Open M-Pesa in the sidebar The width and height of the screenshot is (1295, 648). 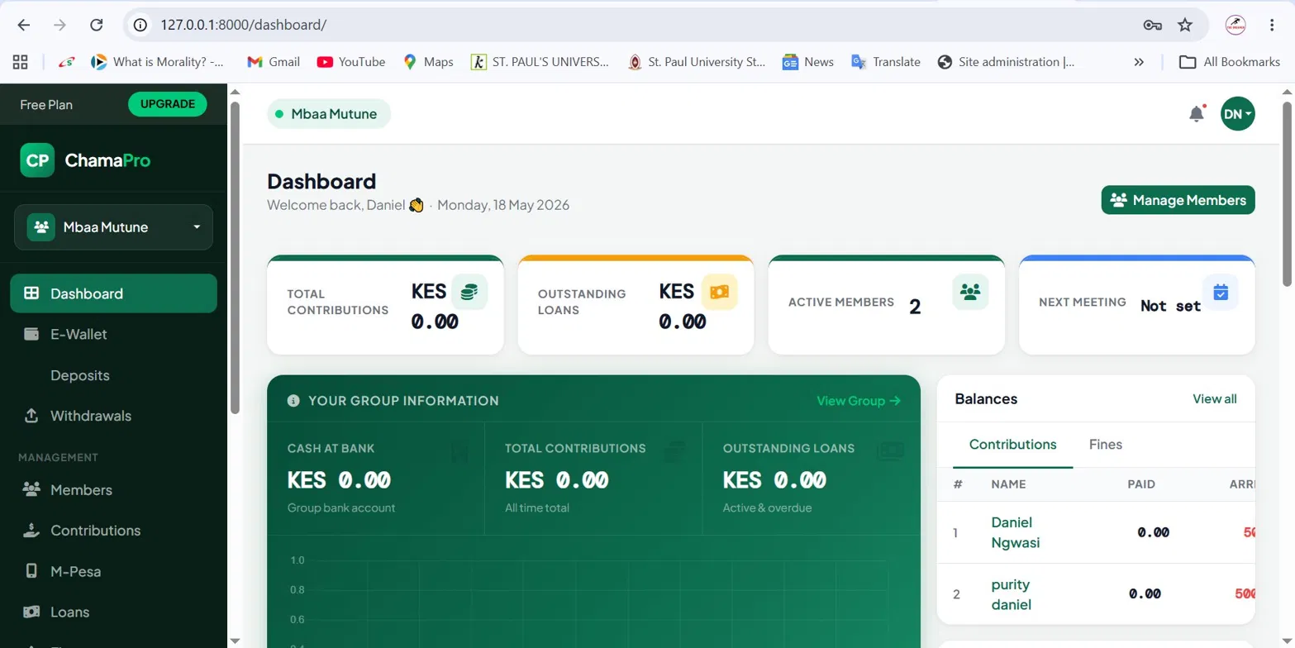(x=113, y=571)
